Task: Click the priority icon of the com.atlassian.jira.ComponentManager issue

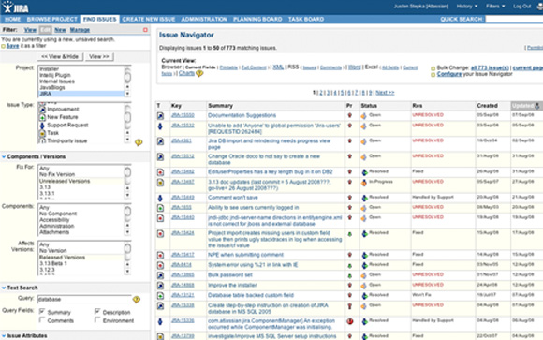Action: coord(350,321)
